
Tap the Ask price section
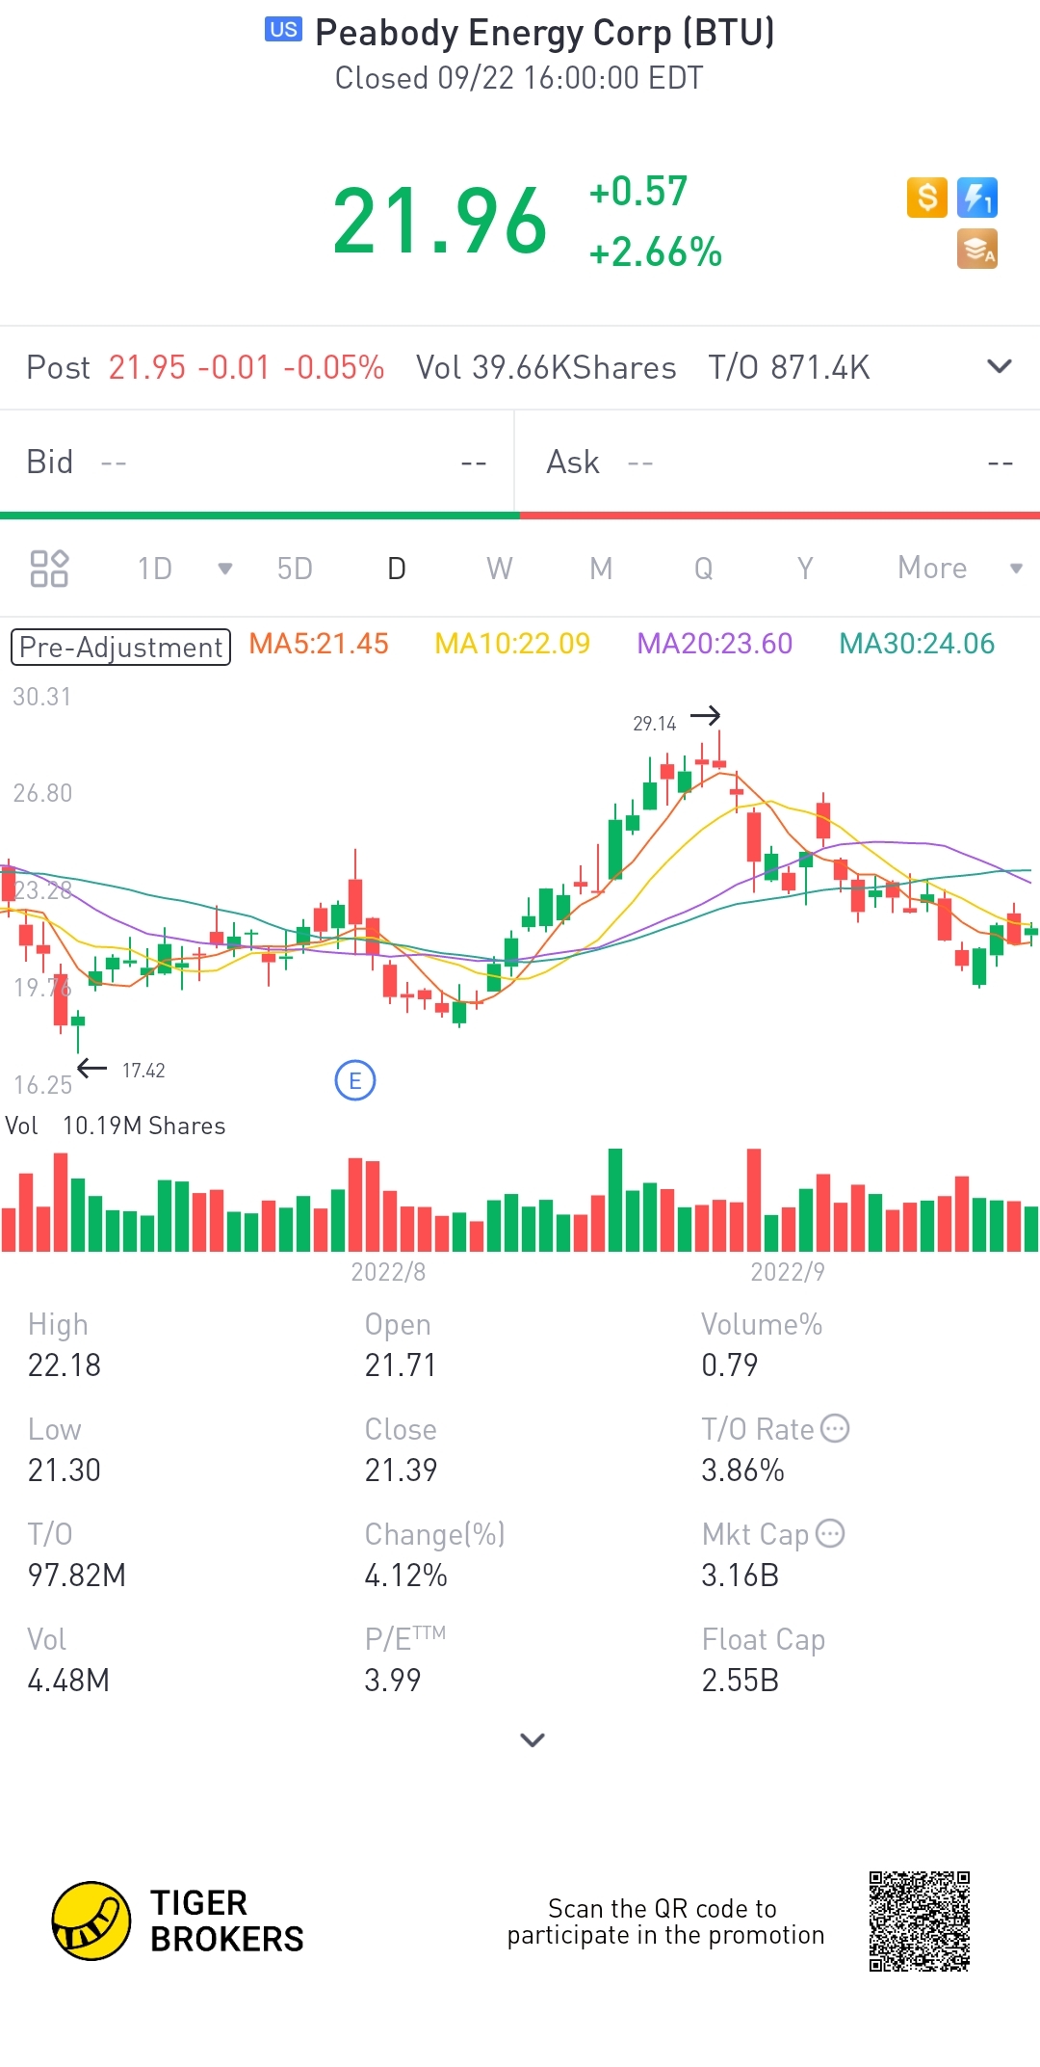tap(778, 463)
